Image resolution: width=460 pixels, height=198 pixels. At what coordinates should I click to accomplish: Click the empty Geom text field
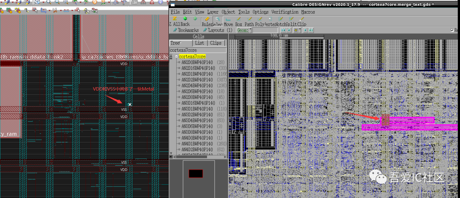point(265,30)
